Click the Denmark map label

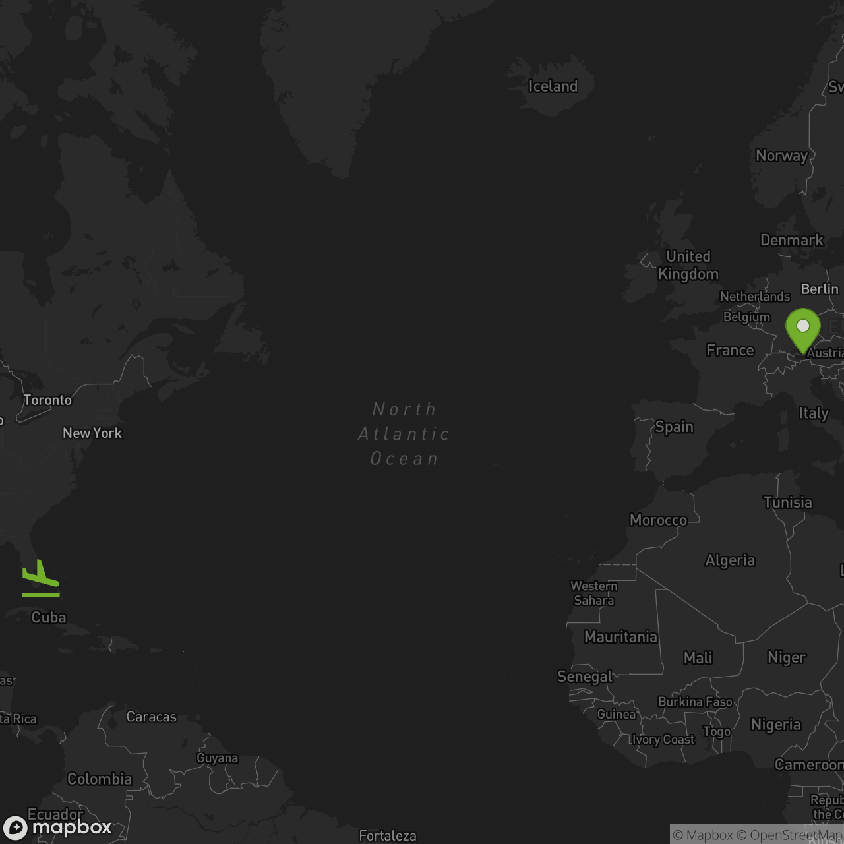coord(792,240)
